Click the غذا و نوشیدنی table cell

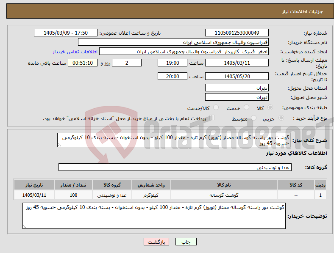click(112, 195)
